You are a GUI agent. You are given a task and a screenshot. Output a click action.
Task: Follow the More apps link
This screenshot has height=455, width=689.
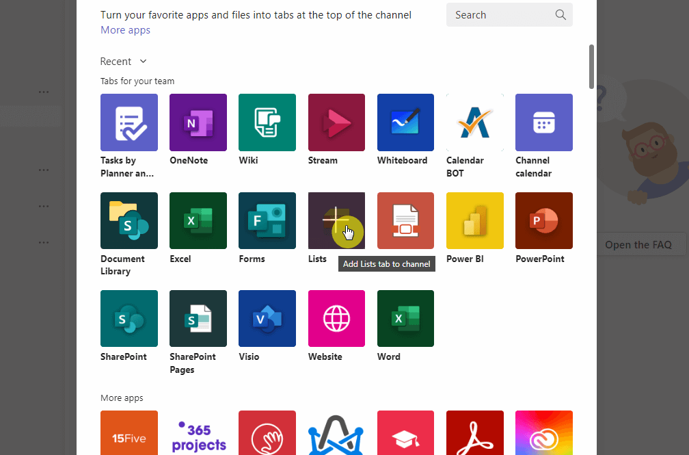point(125,30)
